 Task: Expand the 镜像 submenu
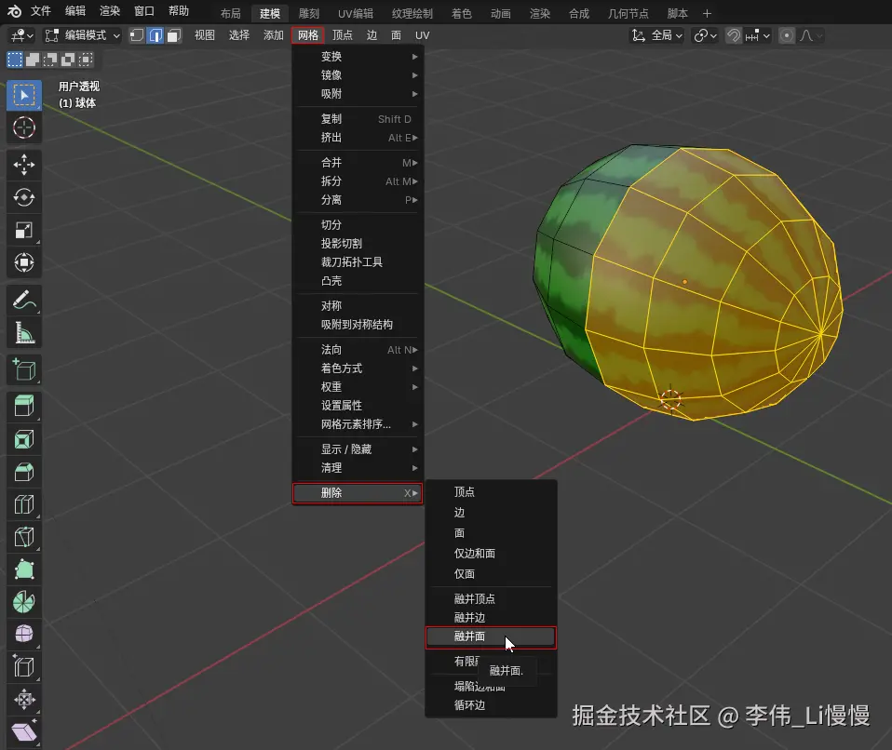tap(358, 75)
